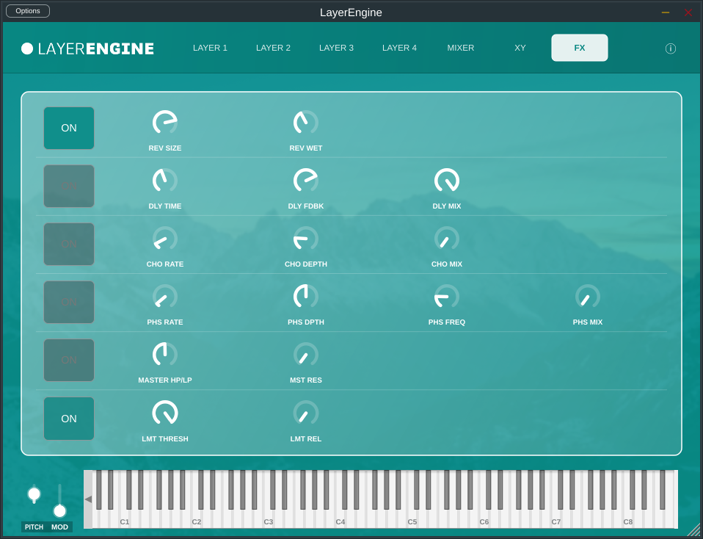Close the LayerEngine window

pyautogui.click(x=688, y=12)
